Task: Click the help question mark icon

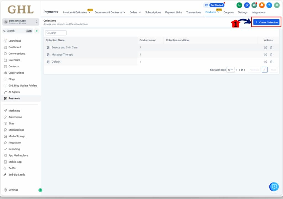Action: [269, 5]
